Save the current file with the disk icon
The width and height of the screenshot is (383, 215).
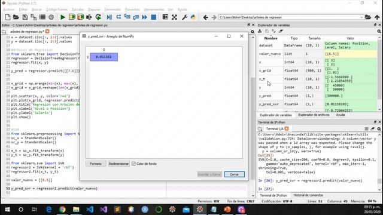[x=25, y=17]
